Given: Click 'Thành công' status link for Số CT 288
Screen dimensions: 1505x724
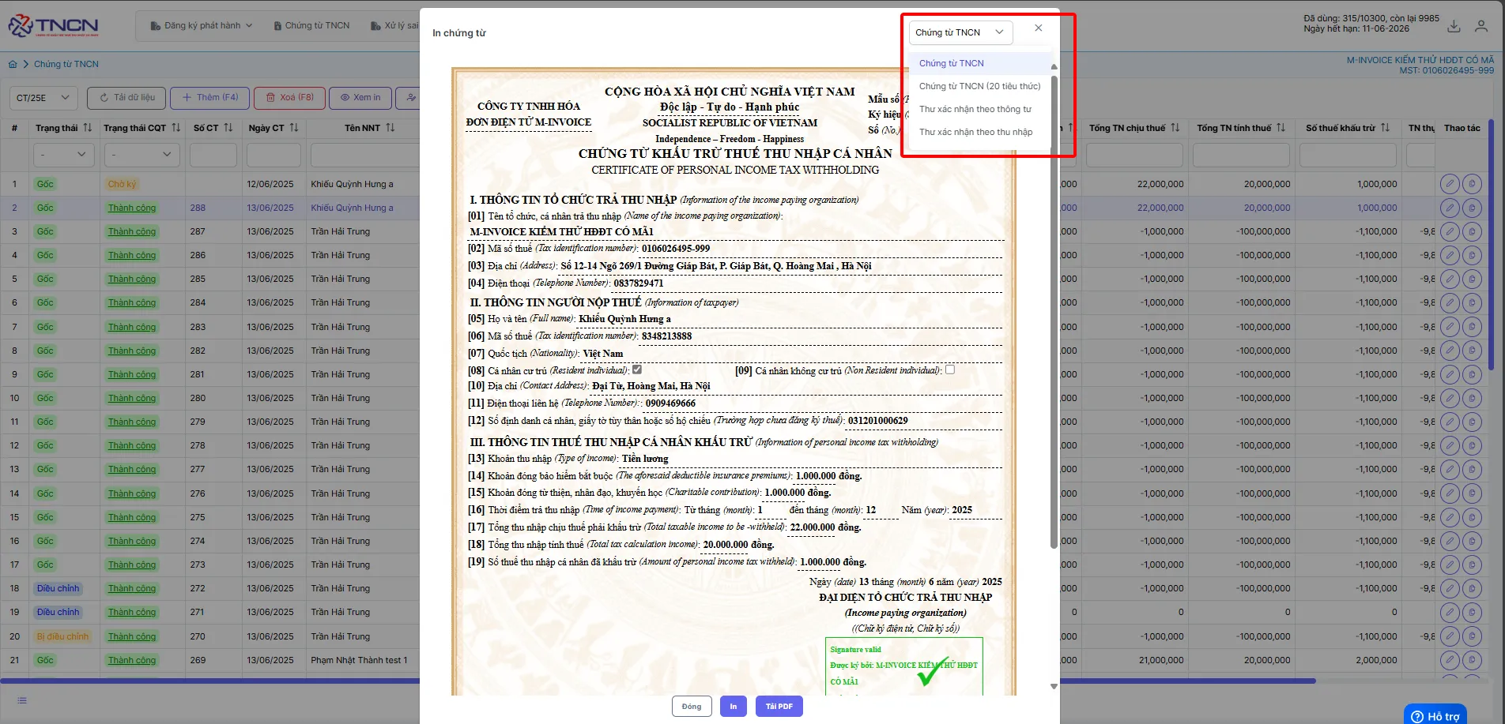Looking at the screenshot, I should coord(132,208).
